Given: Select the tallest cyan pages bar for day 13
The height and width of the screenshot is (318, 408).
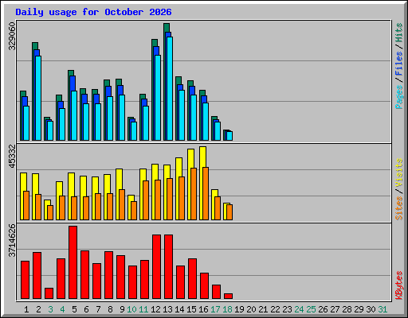Looking at the screenshot, I should point(170,88).
